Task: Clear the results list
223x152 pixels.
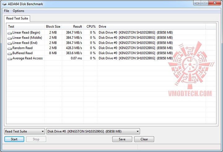Action: coord(144,139)
